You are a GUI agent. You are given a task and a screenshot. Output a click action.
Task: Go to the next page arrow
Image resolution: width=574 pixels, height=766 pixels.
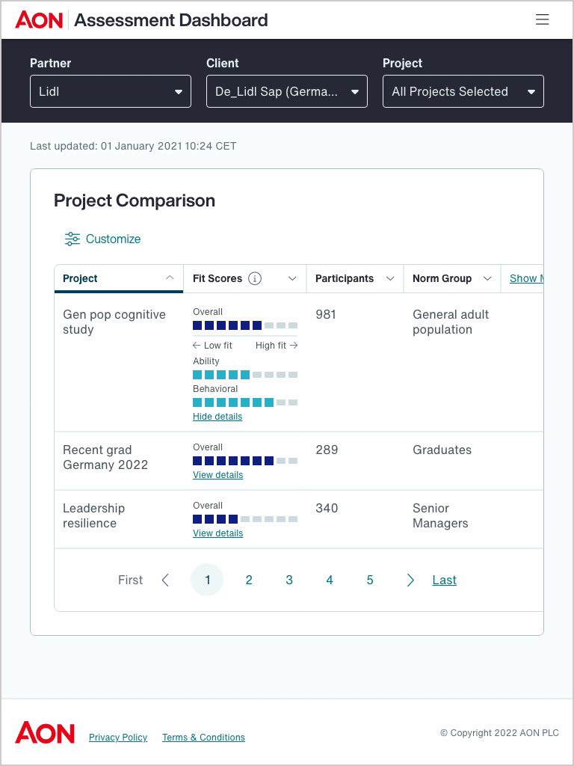[x=410, y=580]
